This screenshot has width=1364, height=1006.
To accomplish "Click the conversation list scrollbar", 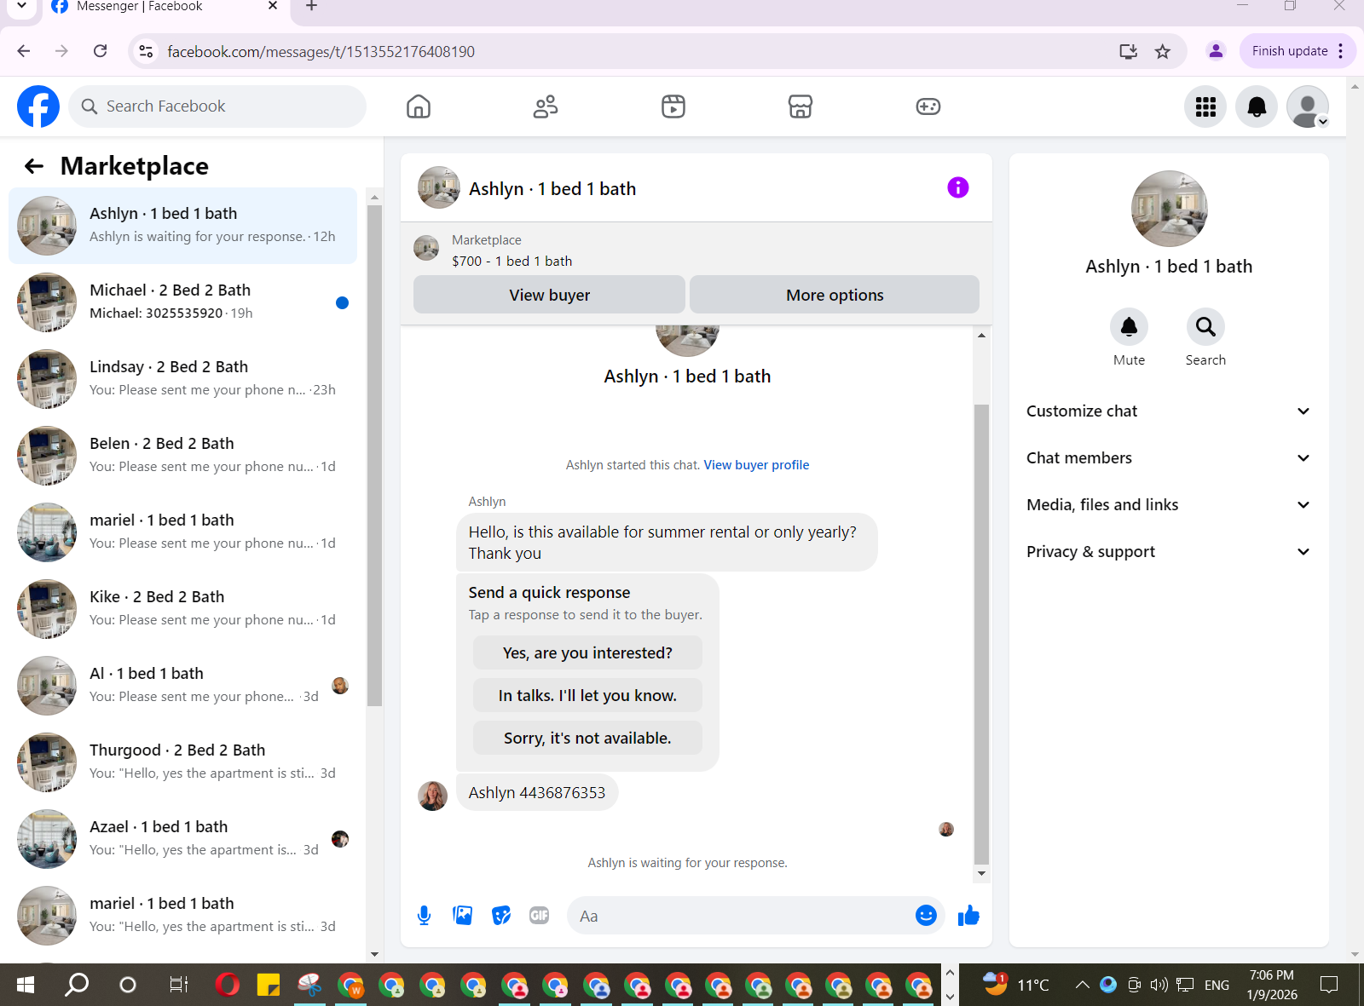I will click(374, 456).
